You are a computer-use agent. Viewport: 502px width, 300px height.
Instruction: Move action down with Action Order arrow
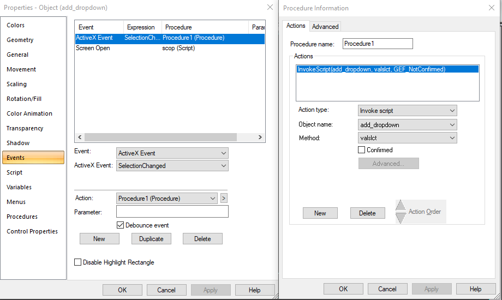(401, 217)
